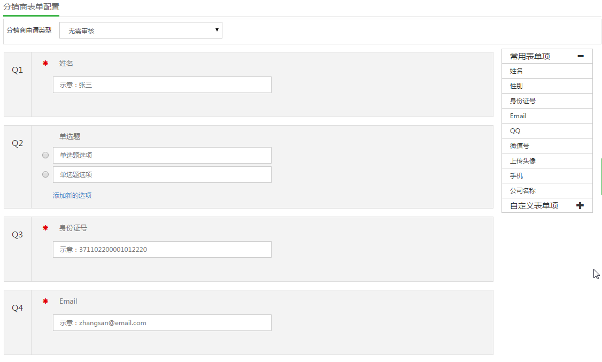The width and height of the screenshot is (602, 362).
Task: Click red required asterisk beside Email
Action: 45,301
